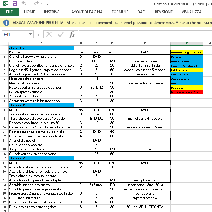Click the formula bar cancel X icon
The width and height of the screenshot is (212, 212).
(49, 34)
